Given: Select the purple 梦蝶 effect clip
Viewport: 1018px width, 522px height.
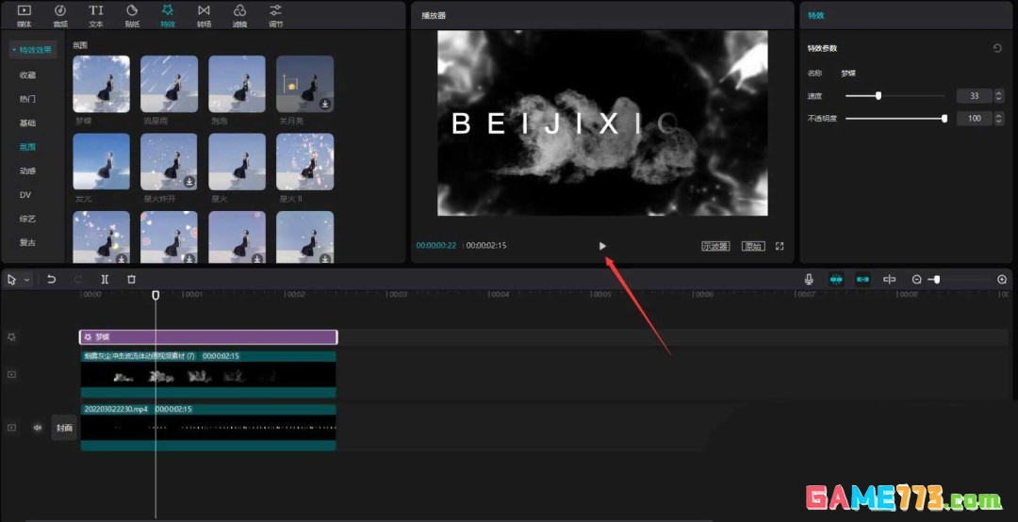Looking at the screenshot, I should point(208,337).
